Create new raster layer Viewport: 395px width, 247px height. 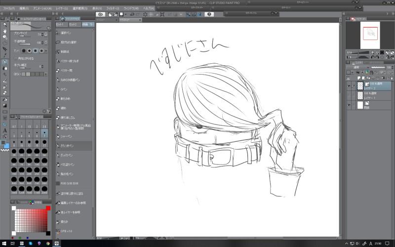(359, 78)
